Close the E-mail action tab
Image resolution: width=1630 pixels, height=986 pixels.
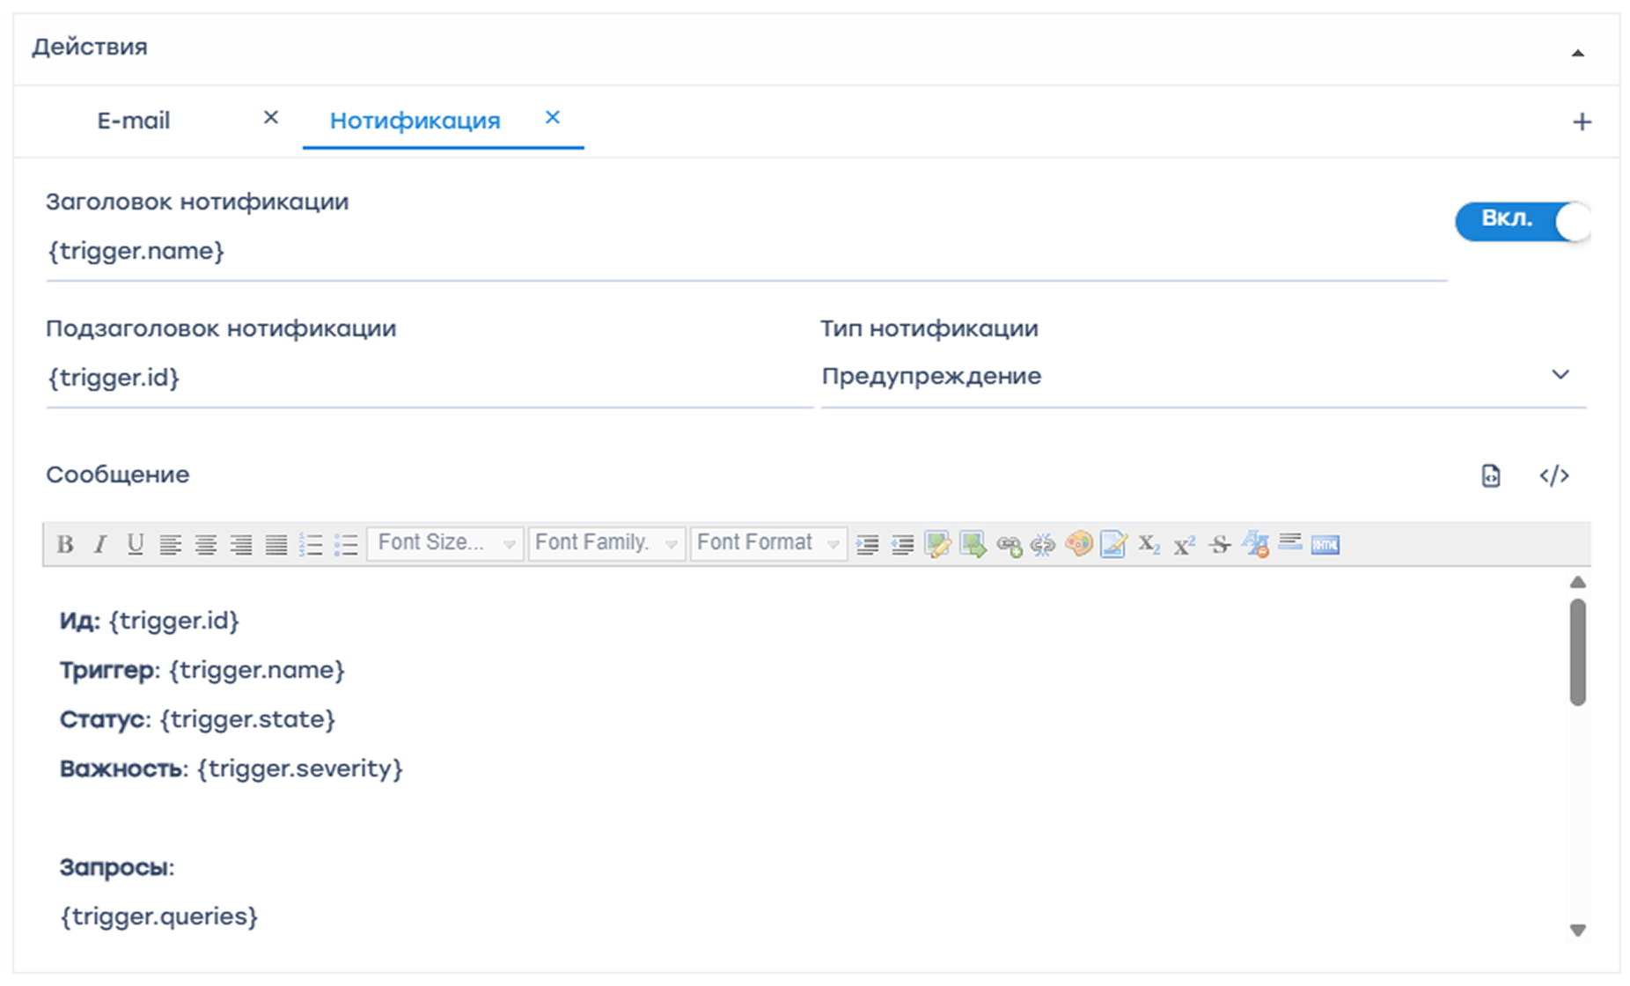[271, 118]
